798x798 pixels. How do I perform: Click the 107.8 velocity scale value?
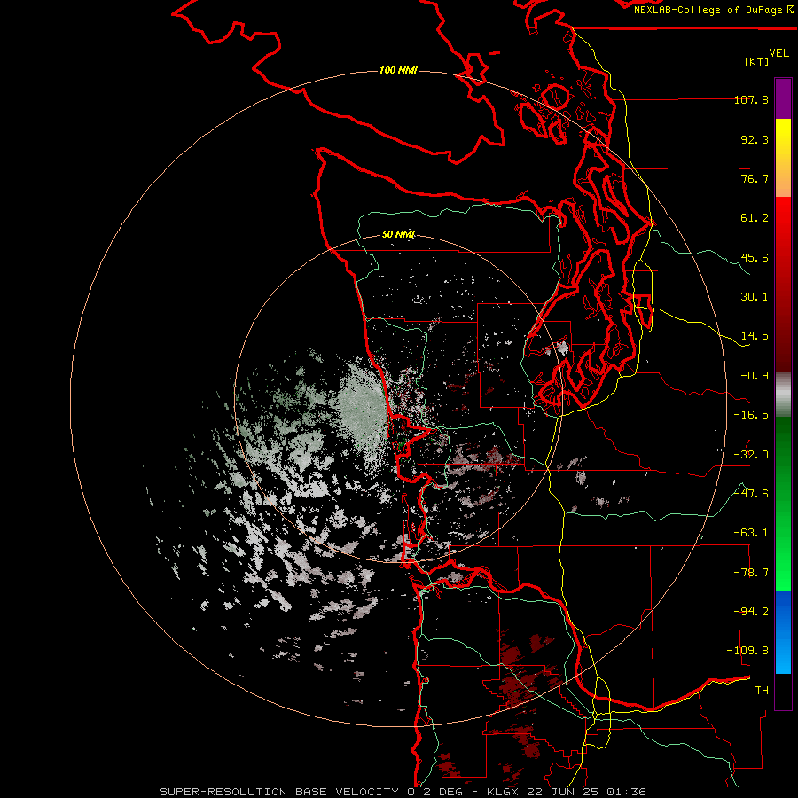pyautogui.click(x=751, y=99)
